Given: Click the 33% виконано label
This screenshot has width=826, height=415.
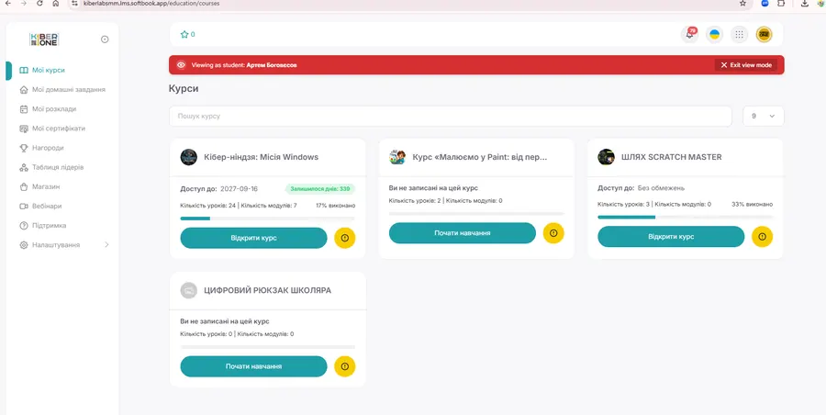Looking at the screenshot, I should pyautogui.click(x=753, y=204).
